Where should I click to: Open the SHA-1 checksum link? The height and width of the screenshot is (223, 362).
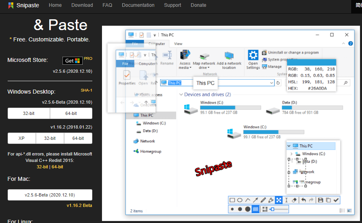86,90
